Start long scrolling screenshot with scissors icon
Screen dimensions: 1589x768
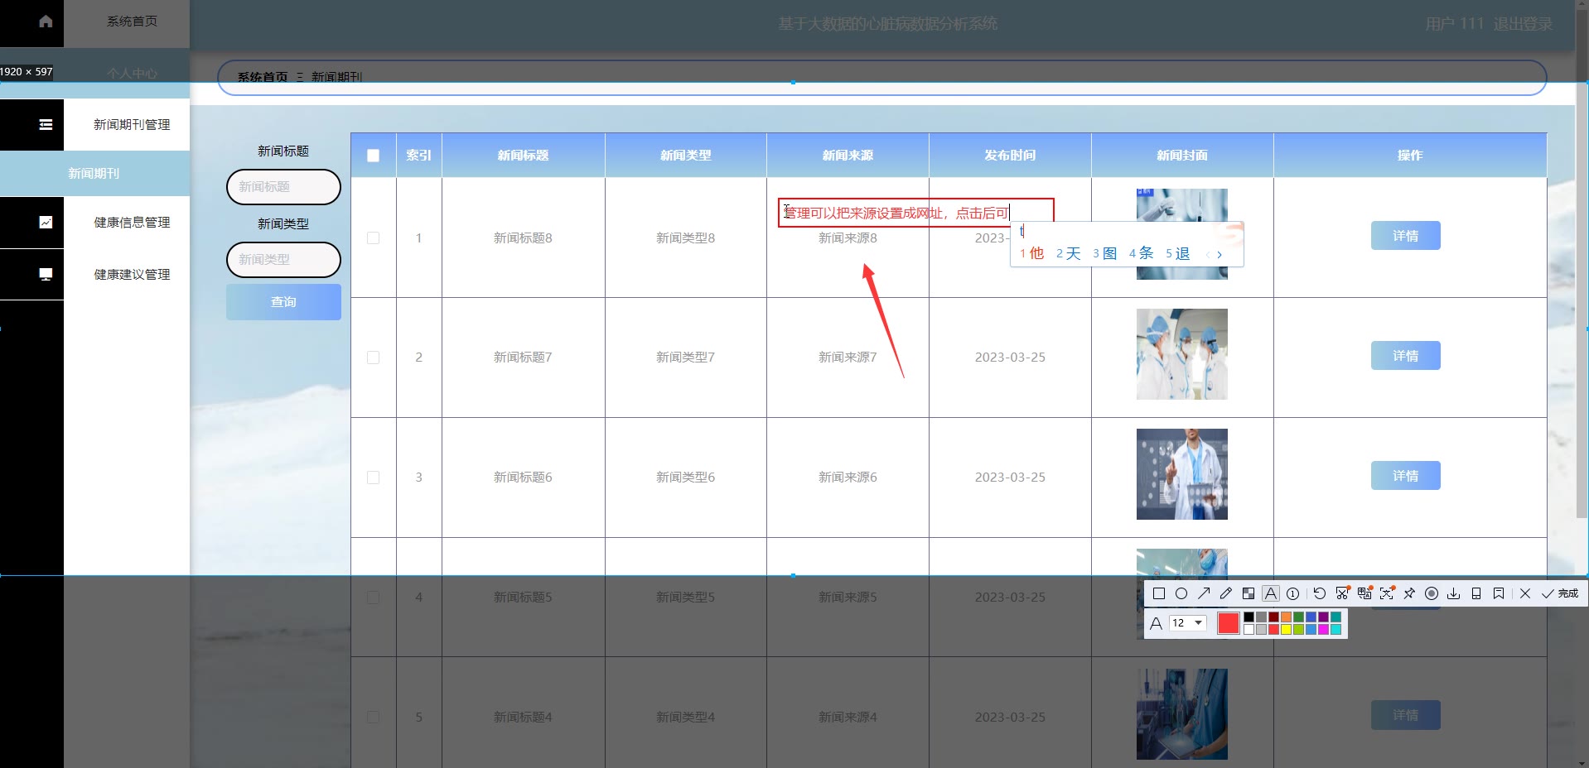click(1343, 593)
